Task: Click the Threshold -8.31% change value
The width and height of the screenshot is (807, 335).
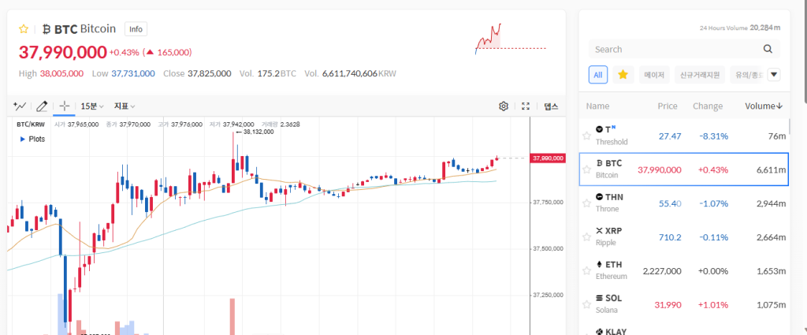Action: pyautogui.click(x=713, y=136)
